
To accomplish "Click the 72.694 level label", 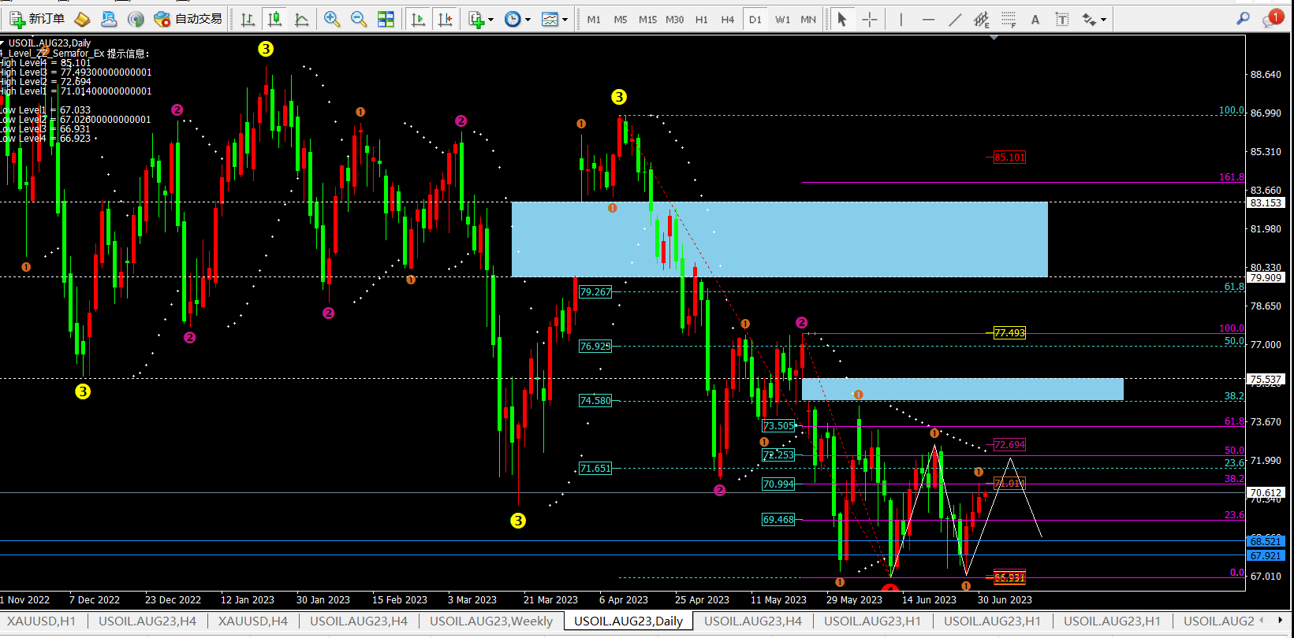I will 1009,445.
